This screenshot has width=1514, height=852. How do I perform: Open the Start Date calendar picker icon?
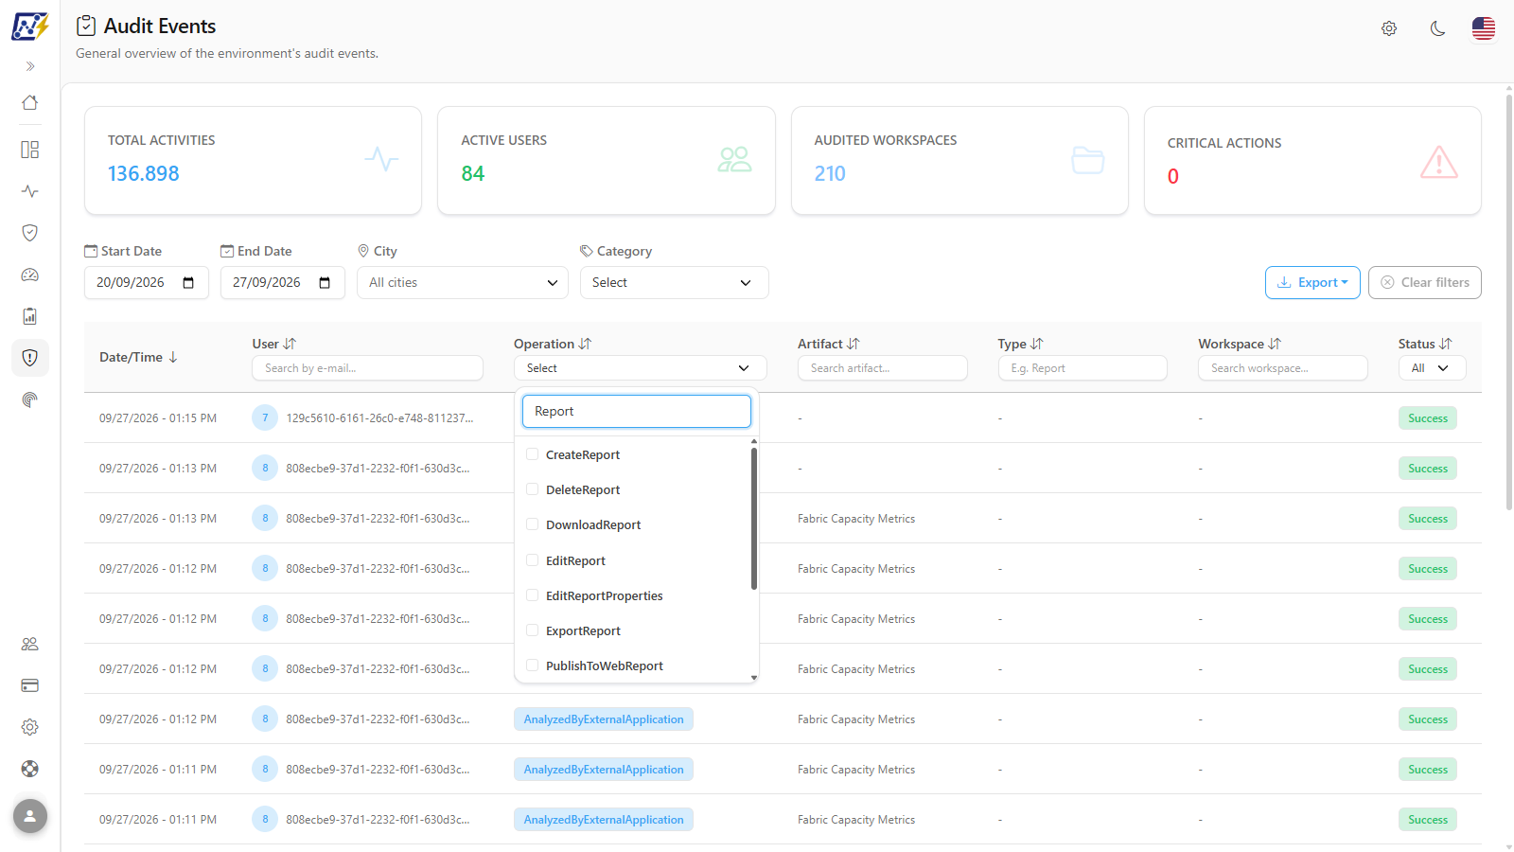tap(188, 283)
